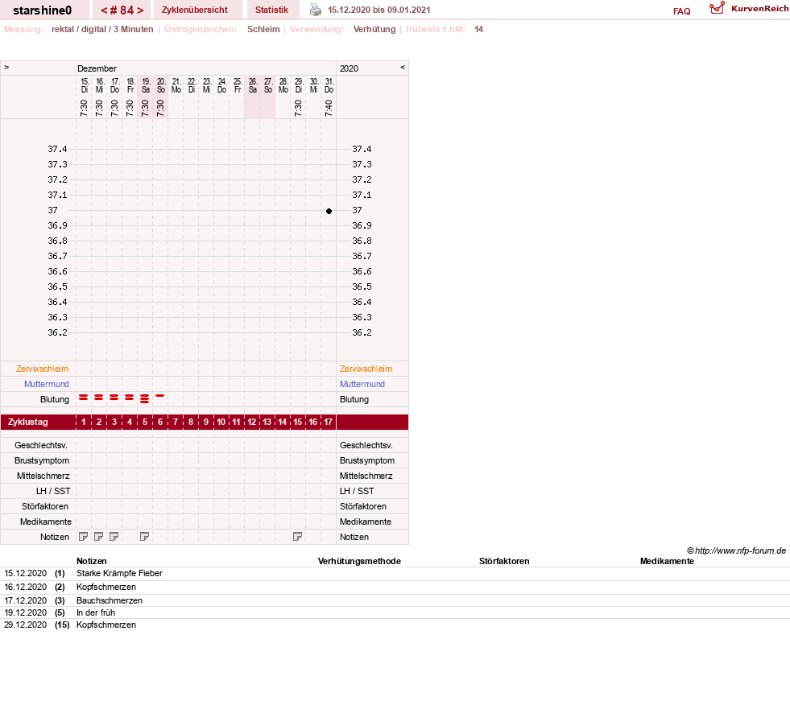Click the bleeding marker on cycle day 4
The height and width of the screenshot is (705, 790).
(x=130, y=398)
